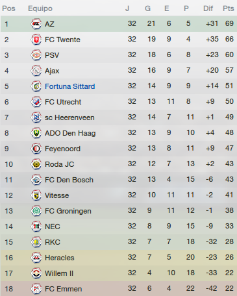
Task: Open the Fortuna Sittard team link
Action: point(70,86)
